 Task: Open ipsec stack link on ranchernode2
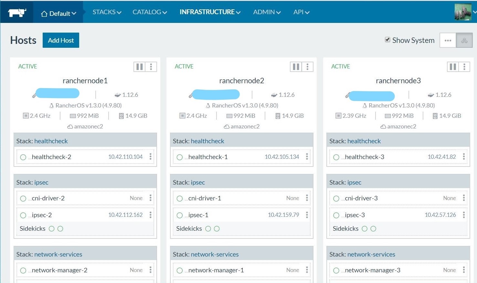(198, 182)
